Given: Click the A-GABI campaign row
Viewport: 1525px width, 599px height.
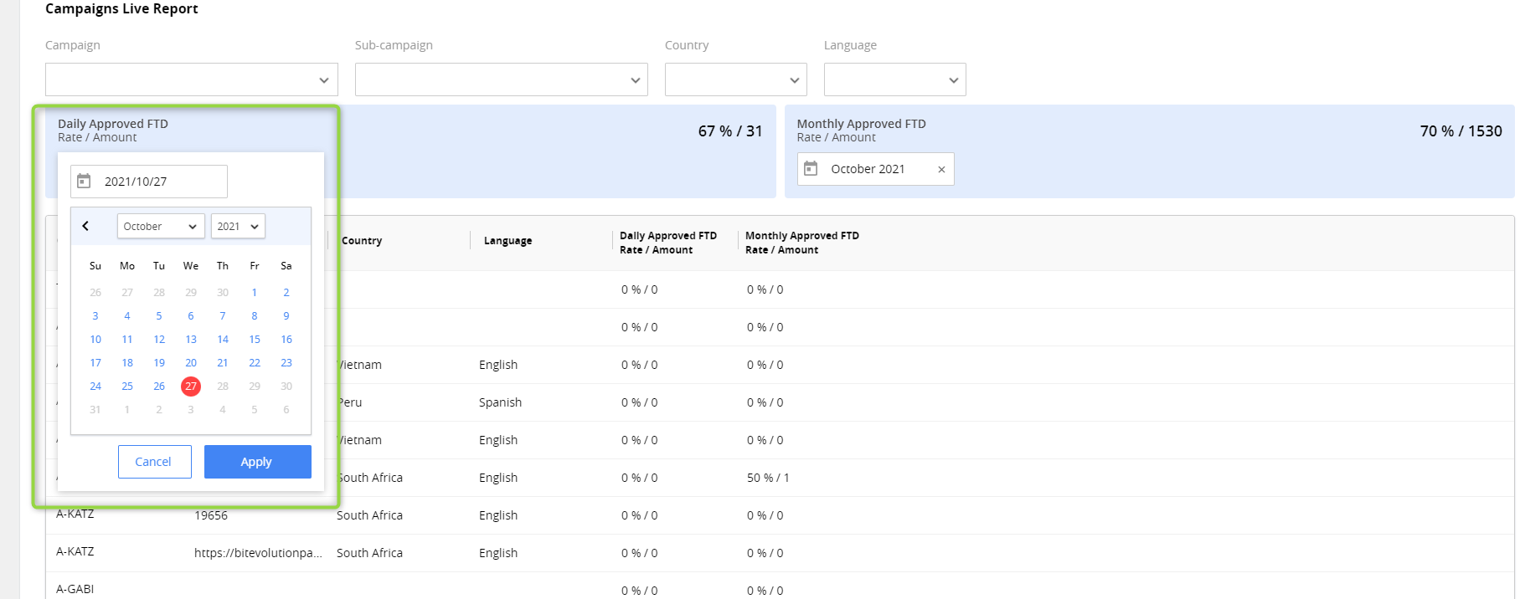Looking at the screenshot, I should tap(75, 589).
